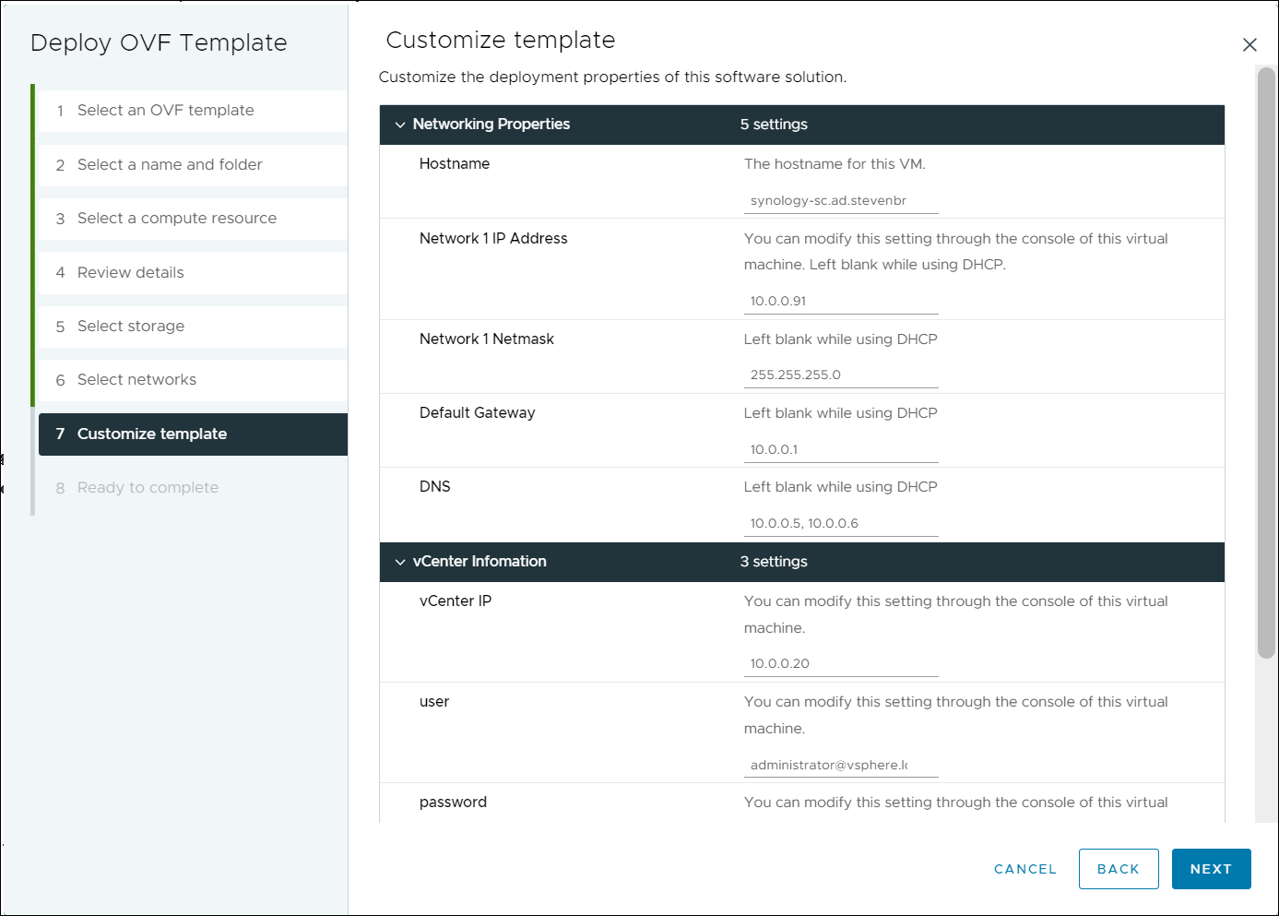Viewport: 1279px width, 916px height.
Task: Focus the Network 1 Netmask field
Action: click(x=840, y=375)
